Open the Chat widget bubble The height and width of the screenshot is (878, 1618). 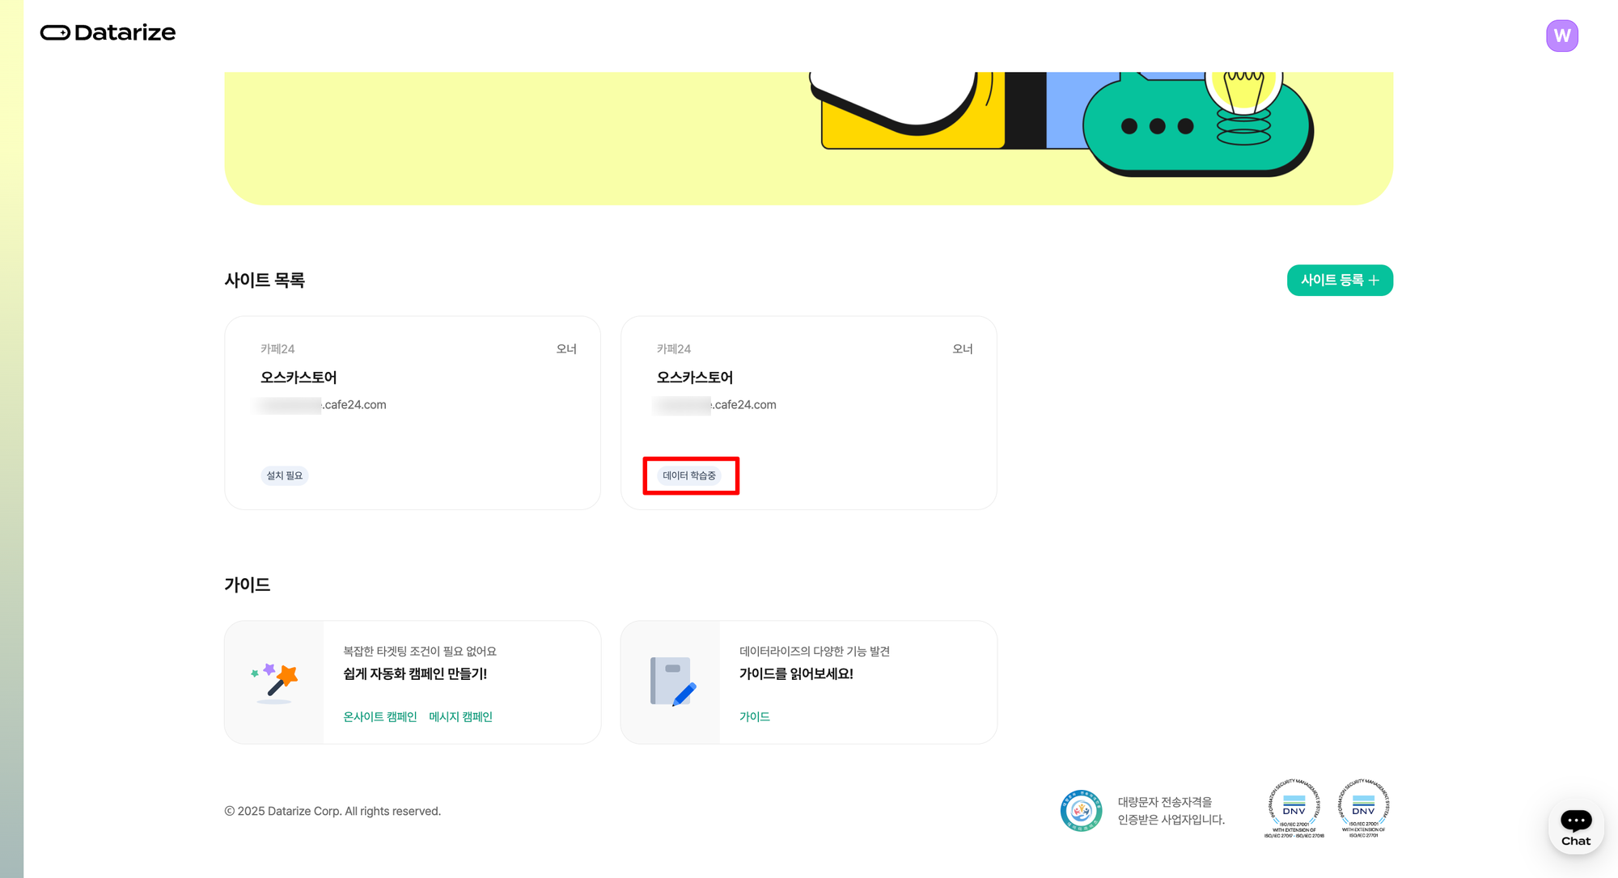pyautogui.click(x=1575, y=827)
